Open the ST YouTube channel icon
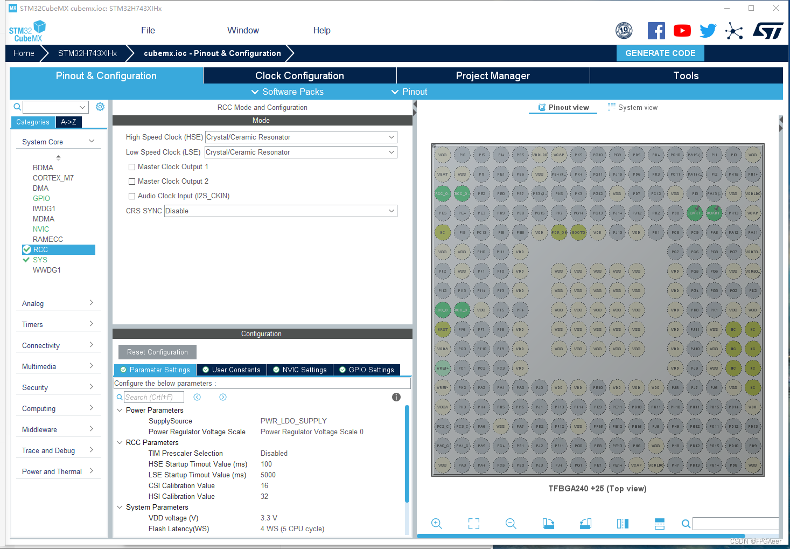Viewport: 790px width, 549px height. [682, 31]
